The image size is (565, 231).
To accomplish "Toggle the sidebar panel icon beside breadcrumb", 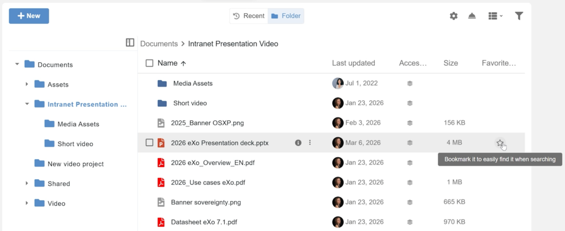I will point(130,43).
